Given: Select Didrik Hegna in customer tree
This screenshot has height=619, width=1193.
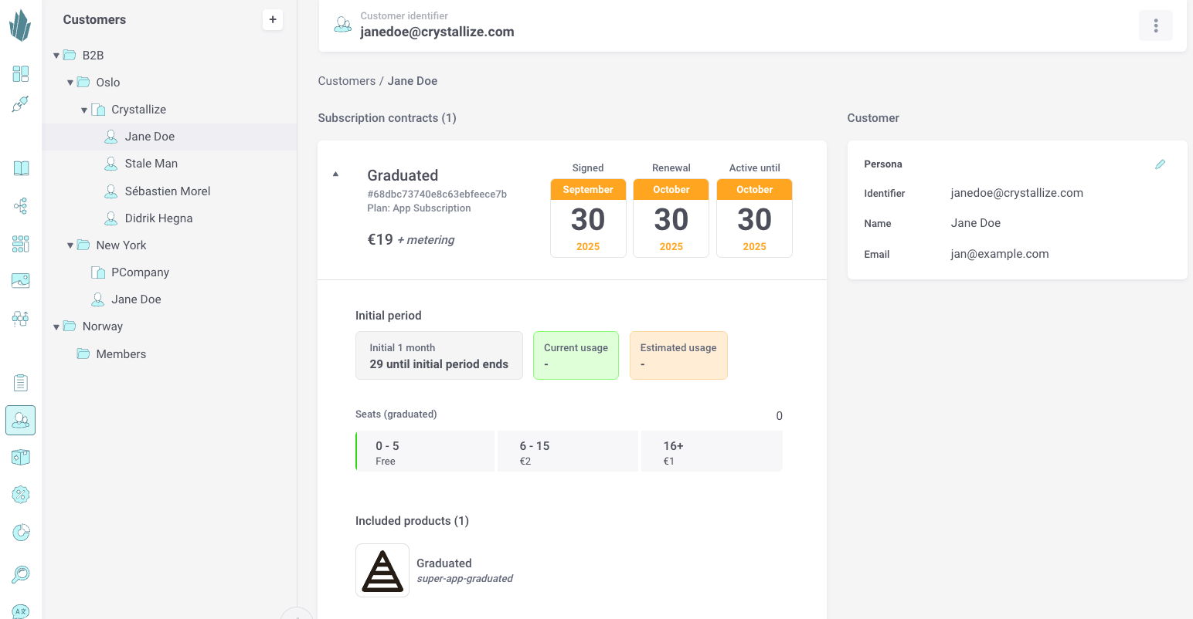Looking at the screenshot, I should coord(158,218).
